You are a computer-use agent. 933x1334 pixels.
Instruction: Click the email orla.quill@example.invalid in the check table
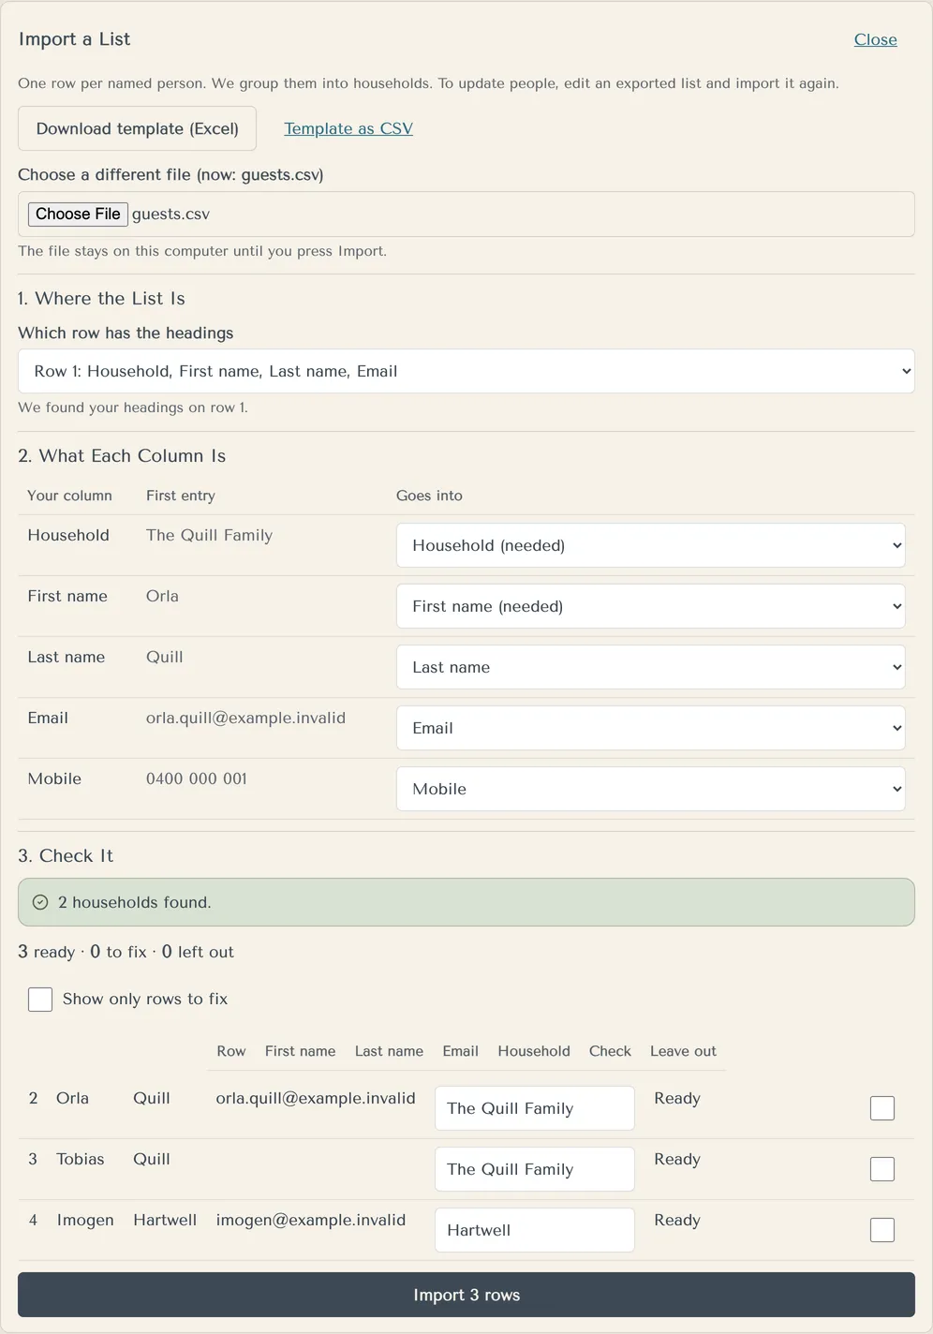316,1098
